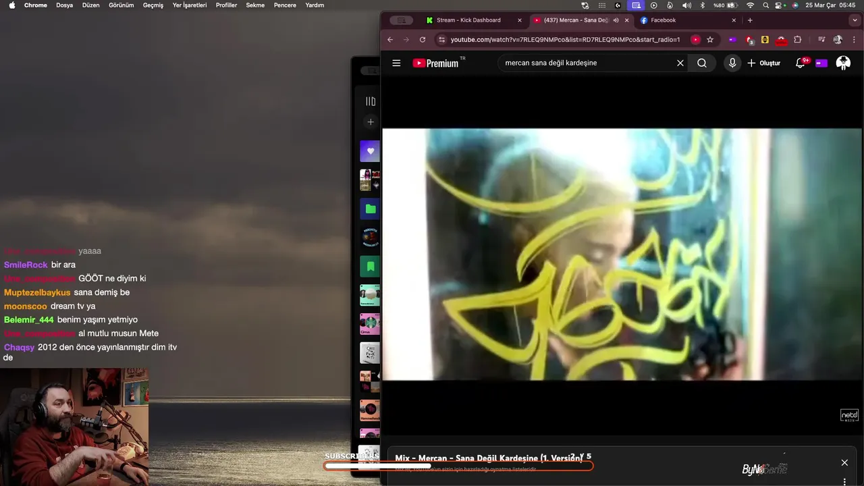
Task: Open the Bluetooth status menu
Action: coord(702,5)
